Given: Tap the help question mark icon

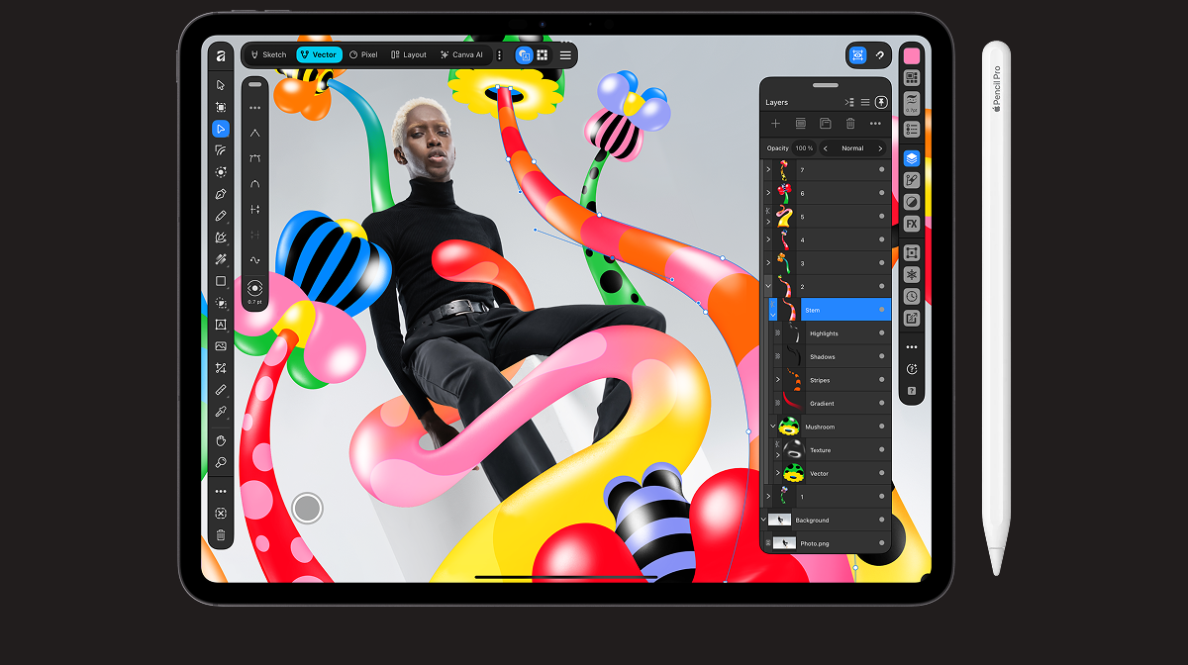Looking at the screenshot, I should point(912,392).
